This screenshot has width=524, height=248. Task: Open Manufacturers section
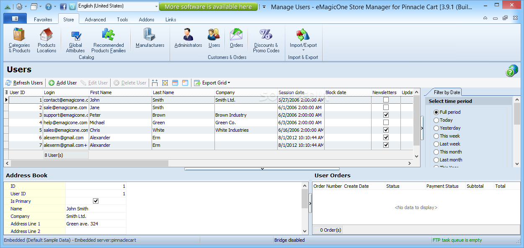tap(150, 38)
